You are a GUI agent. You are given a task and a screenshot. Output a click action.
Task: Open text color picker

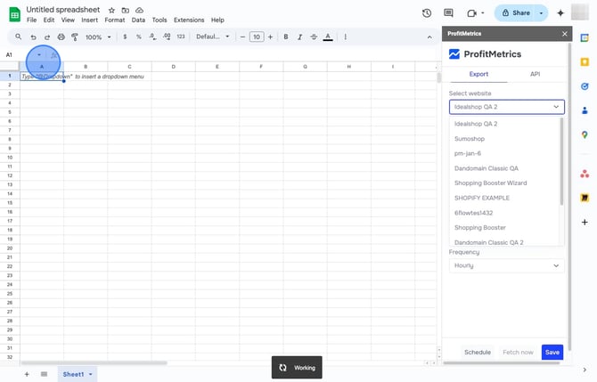328,37
